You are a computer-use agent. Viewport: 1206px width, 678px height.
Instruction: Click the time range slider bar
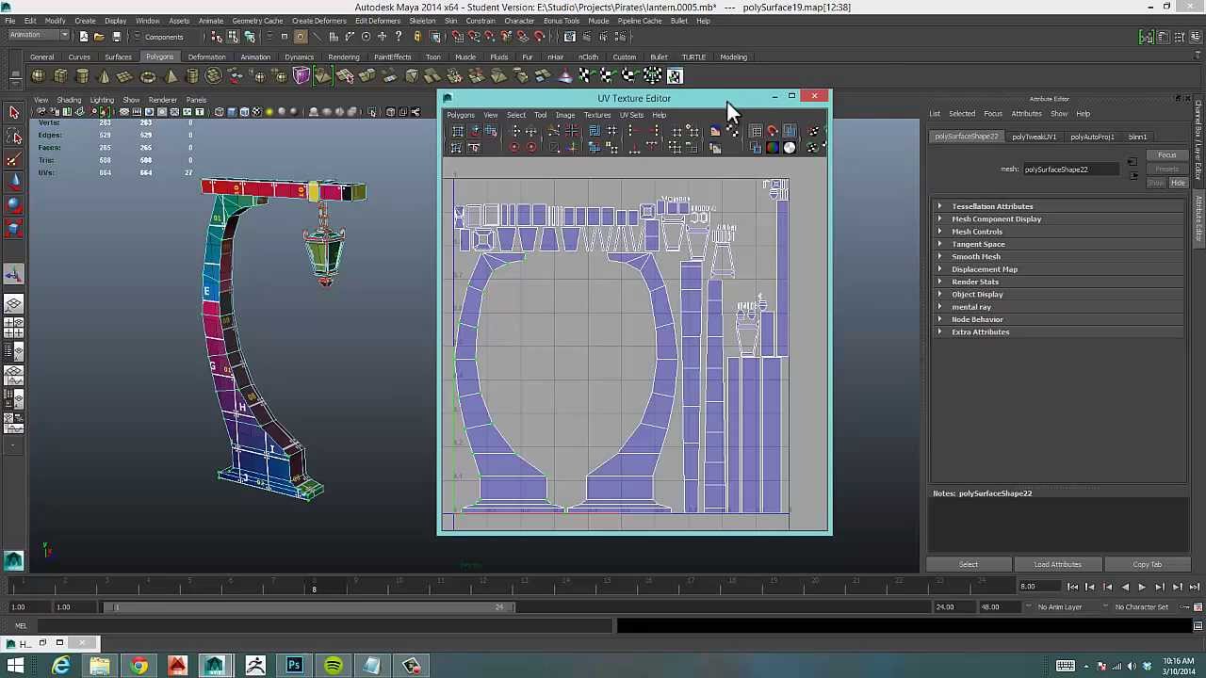pyautogui.click(x=308, y=607)
